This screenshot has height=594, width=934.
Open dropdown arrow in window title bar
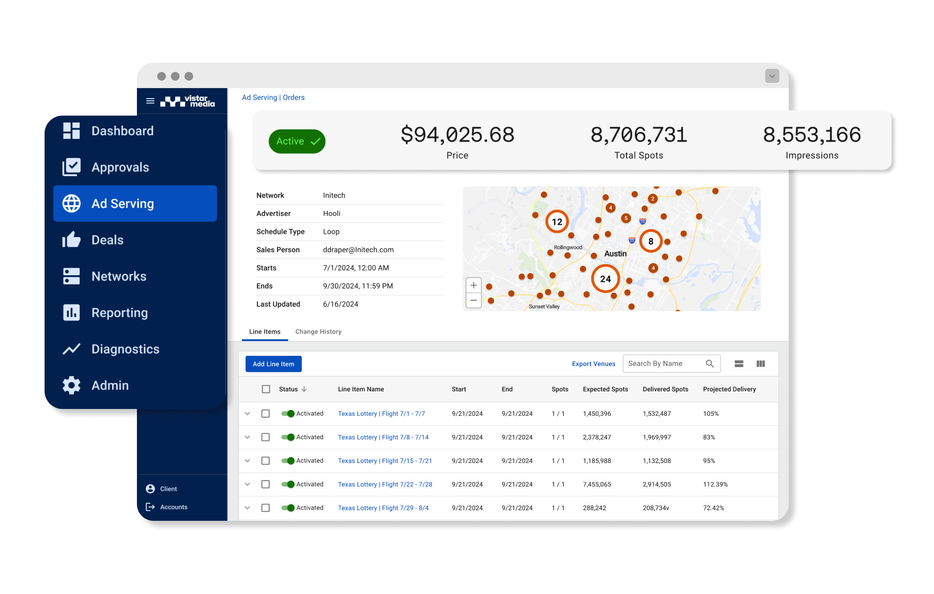772,76
